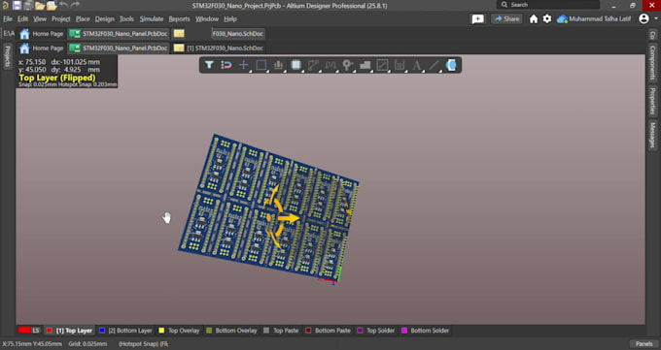The height and width of the screenshot is (350, 661).
Task: Open the settings gear preferences
Action: [546, 19]
